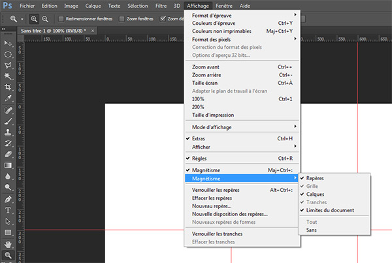Open the Calque menu

click(93, 6)
